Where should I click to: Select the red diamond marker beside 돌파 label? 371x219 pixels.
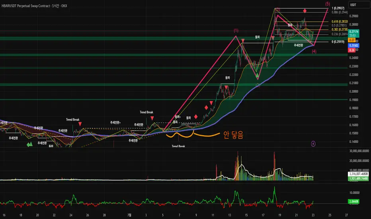pyautogui.click(x=196, y=117)
